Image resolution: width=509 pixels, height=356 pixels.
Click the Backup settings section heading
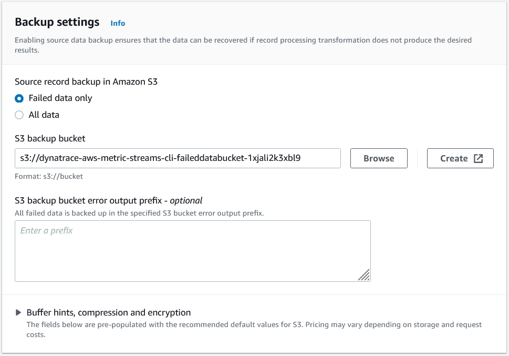click(x=57, y=22)
